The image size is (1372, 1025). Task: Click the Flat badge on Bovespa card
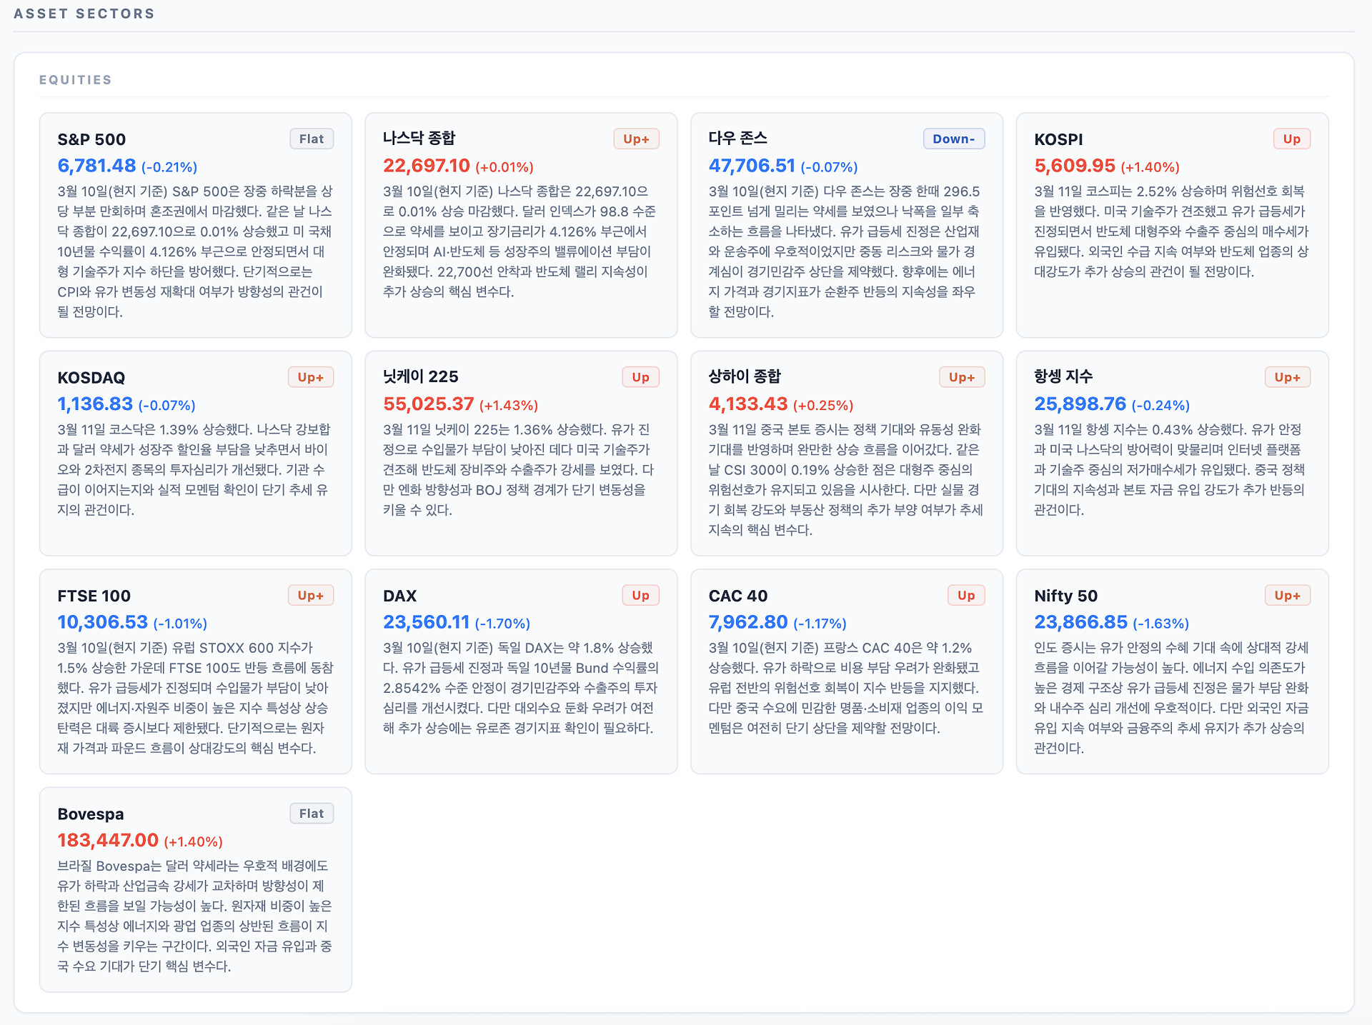pyautogui.click(x=312, y=813)
